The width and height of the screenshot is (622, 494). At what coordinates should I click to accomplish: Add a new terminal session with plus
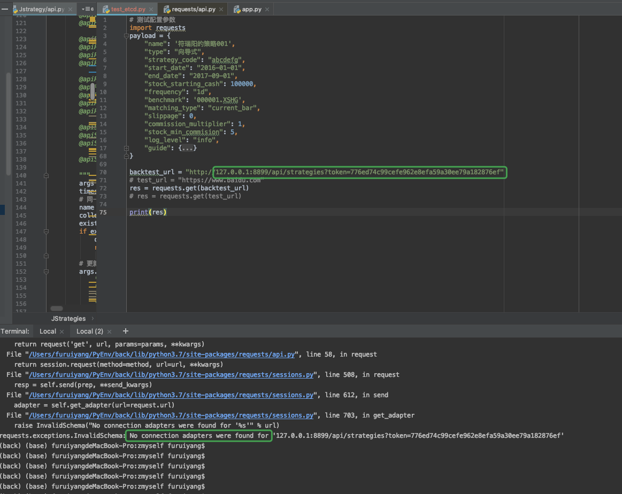pyautogui.click(x=126, y=331)
